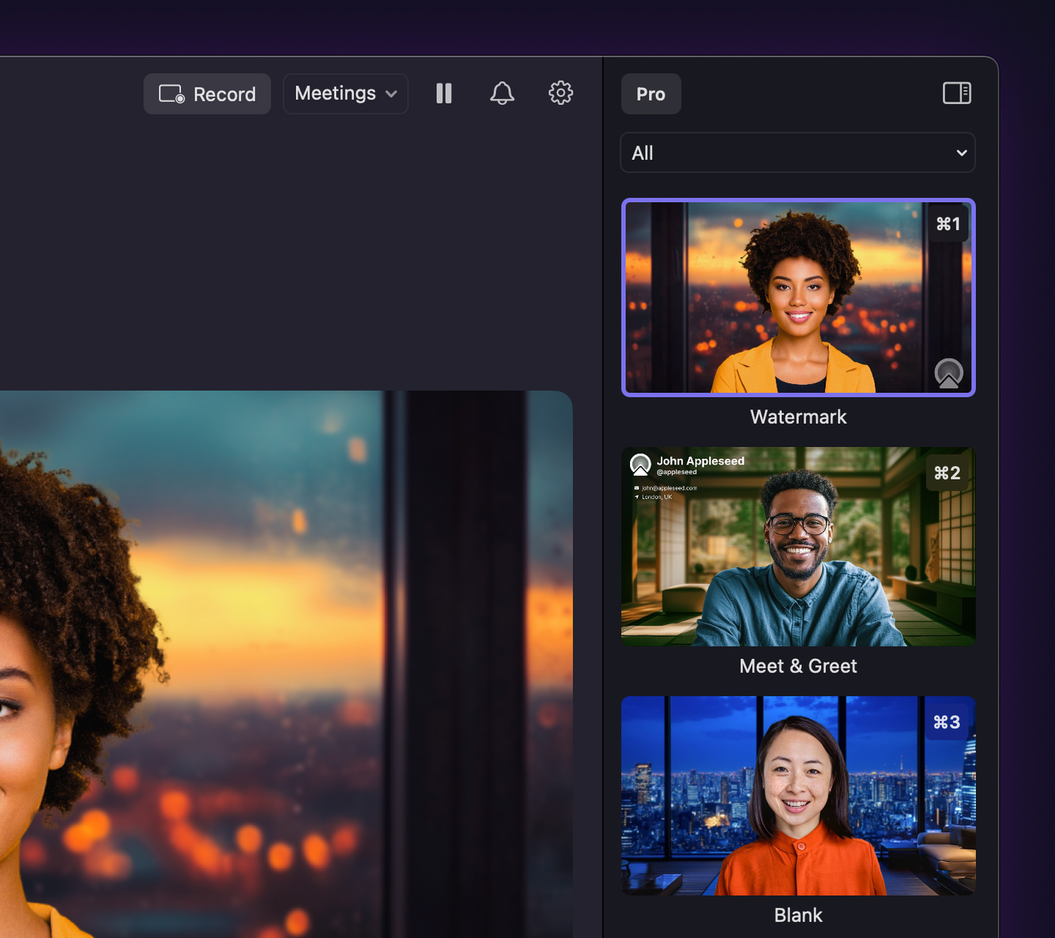Open notifications via the bell icon

(x=502, y=93)
